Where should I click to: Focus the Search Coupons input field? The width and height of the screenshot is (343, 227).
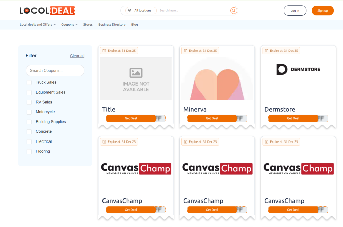pyautogui.click(x=55, y=71)
